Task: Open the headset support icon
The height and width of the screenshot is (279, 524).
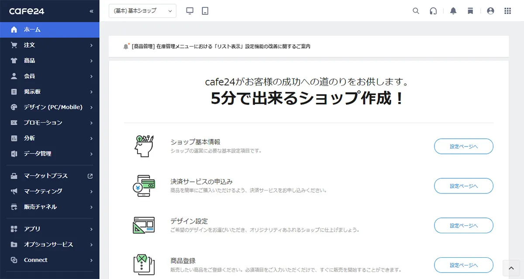Action: coord(433,11)
